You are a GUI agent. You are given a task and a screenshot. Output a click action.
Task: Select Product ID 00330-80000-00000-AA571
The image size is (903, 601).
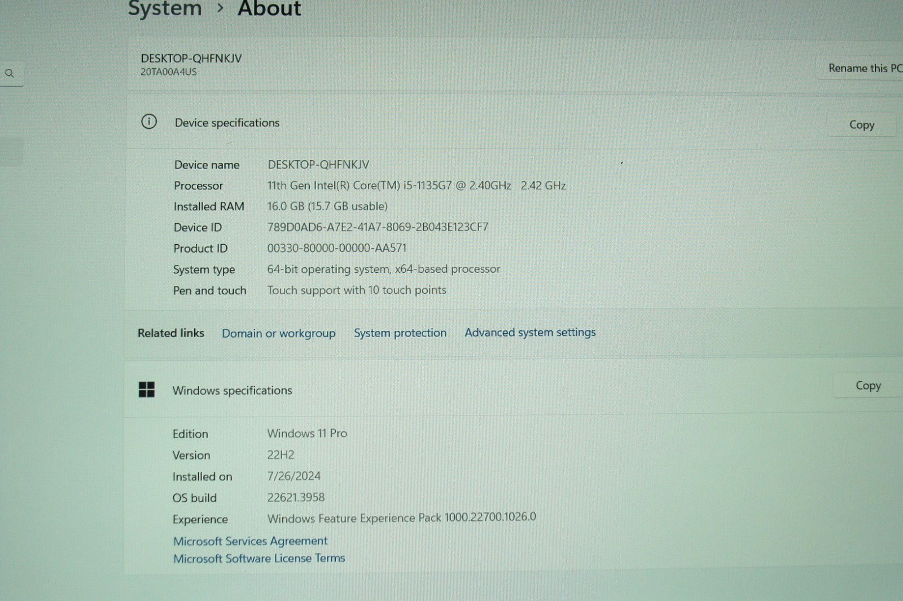click(336, 248)
